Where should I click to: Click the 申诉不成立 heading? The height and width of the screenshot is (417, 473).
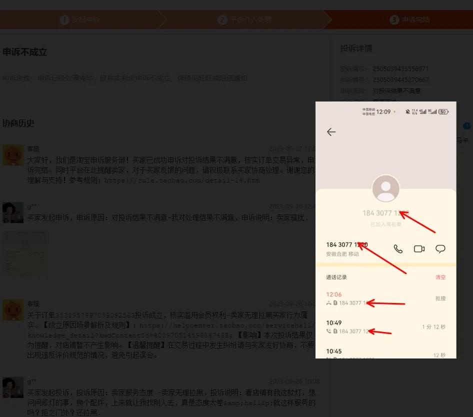[x=24, y=52]
